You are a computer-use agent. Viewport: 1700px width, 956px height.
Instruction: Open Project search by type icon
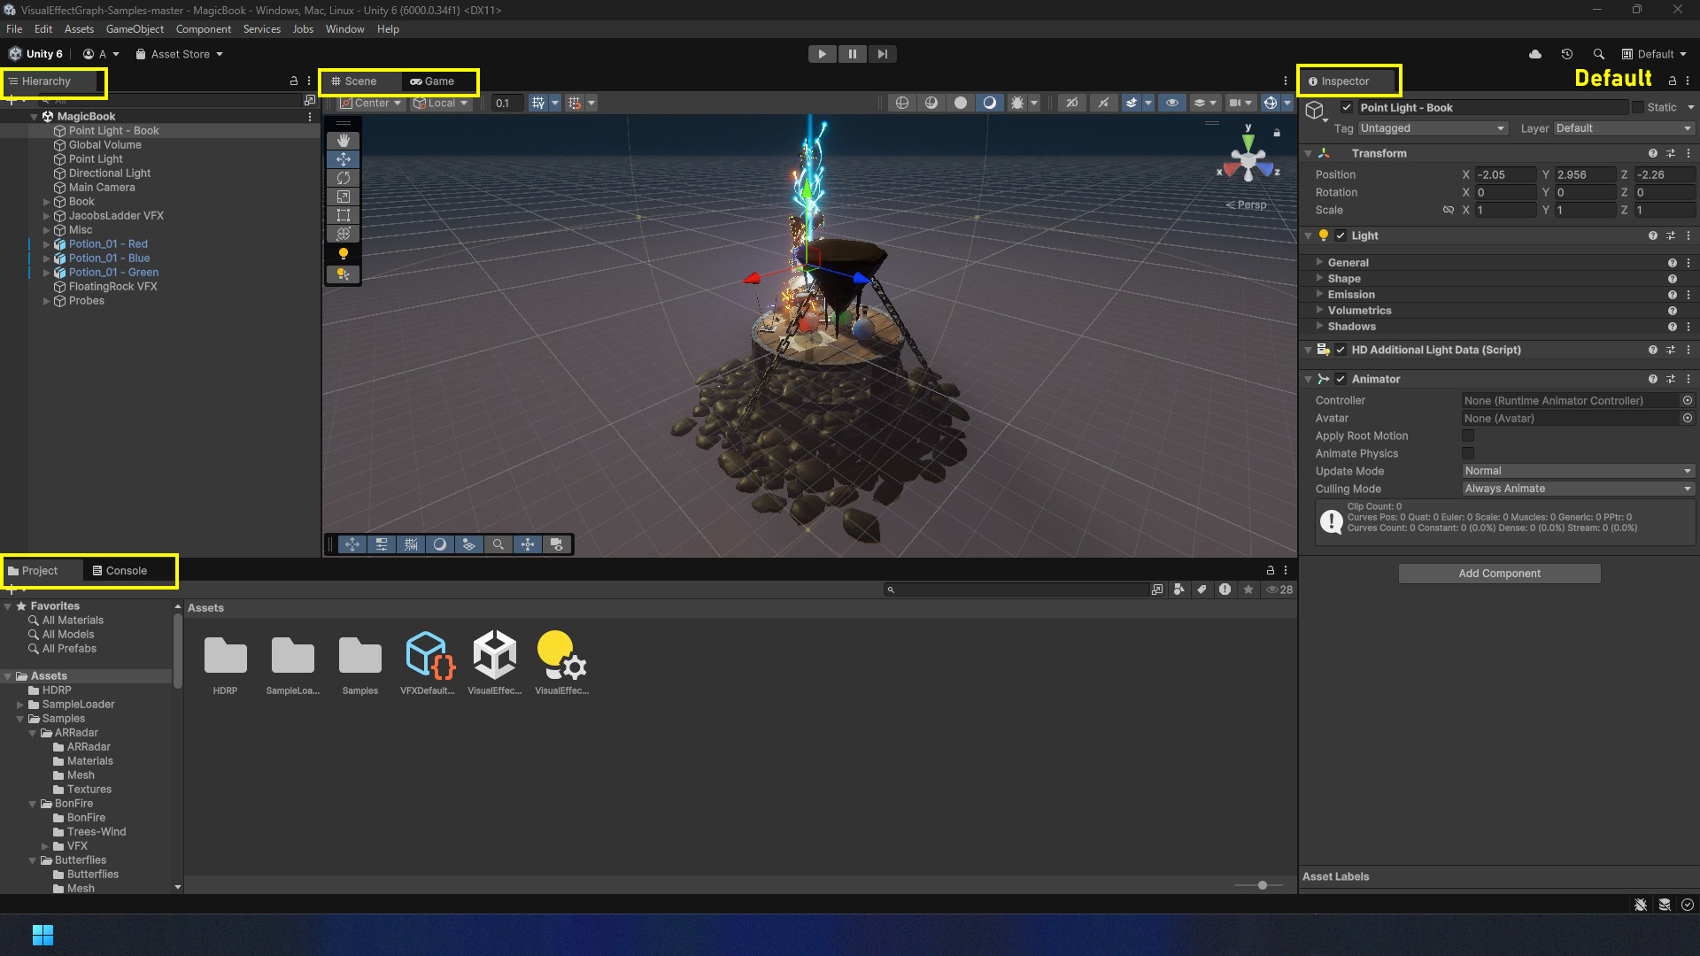1179,590
